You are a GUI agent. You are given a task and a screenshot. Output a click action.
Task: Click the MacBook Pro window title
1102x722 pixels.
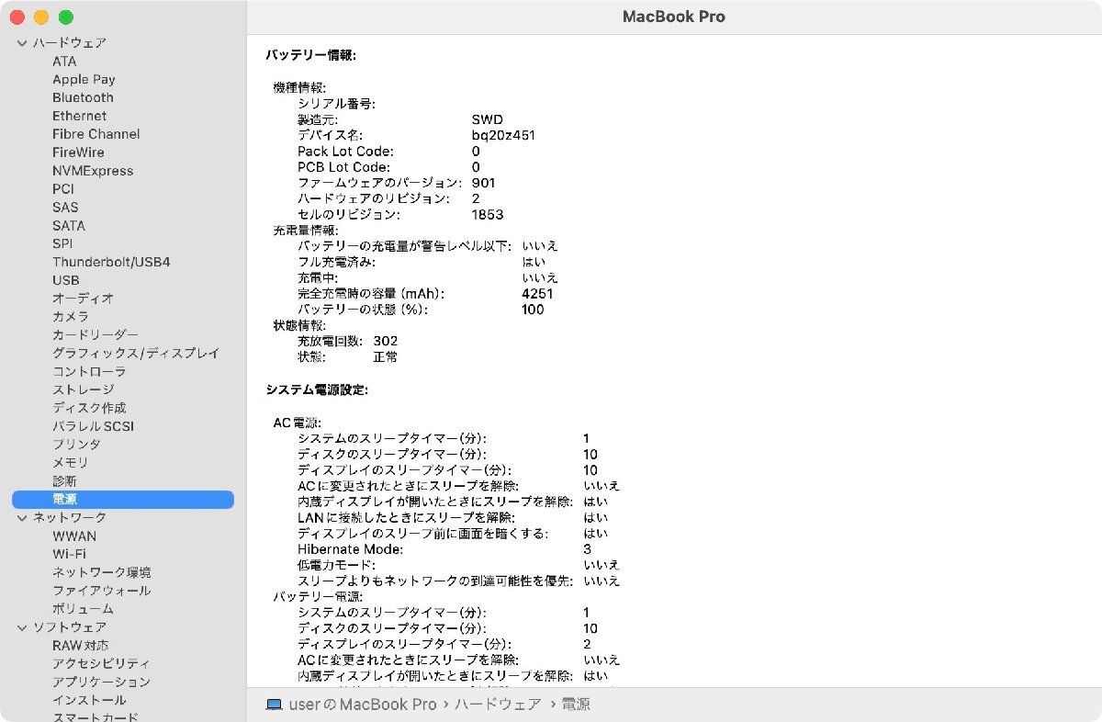tap(674, 17)
